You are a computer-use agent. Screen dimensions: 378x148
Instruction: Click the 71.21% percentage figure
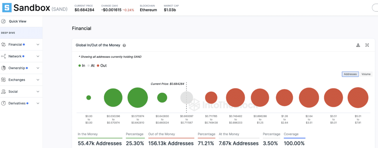point(206,144)
